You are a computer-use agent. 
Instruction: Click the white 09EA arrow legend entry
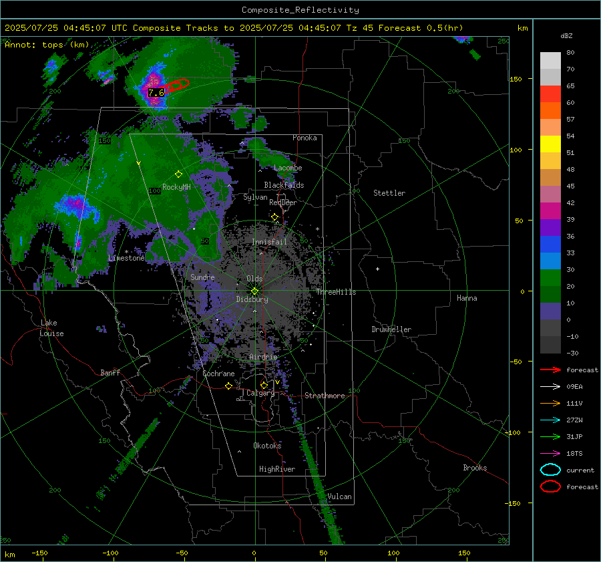coord(550,387)
